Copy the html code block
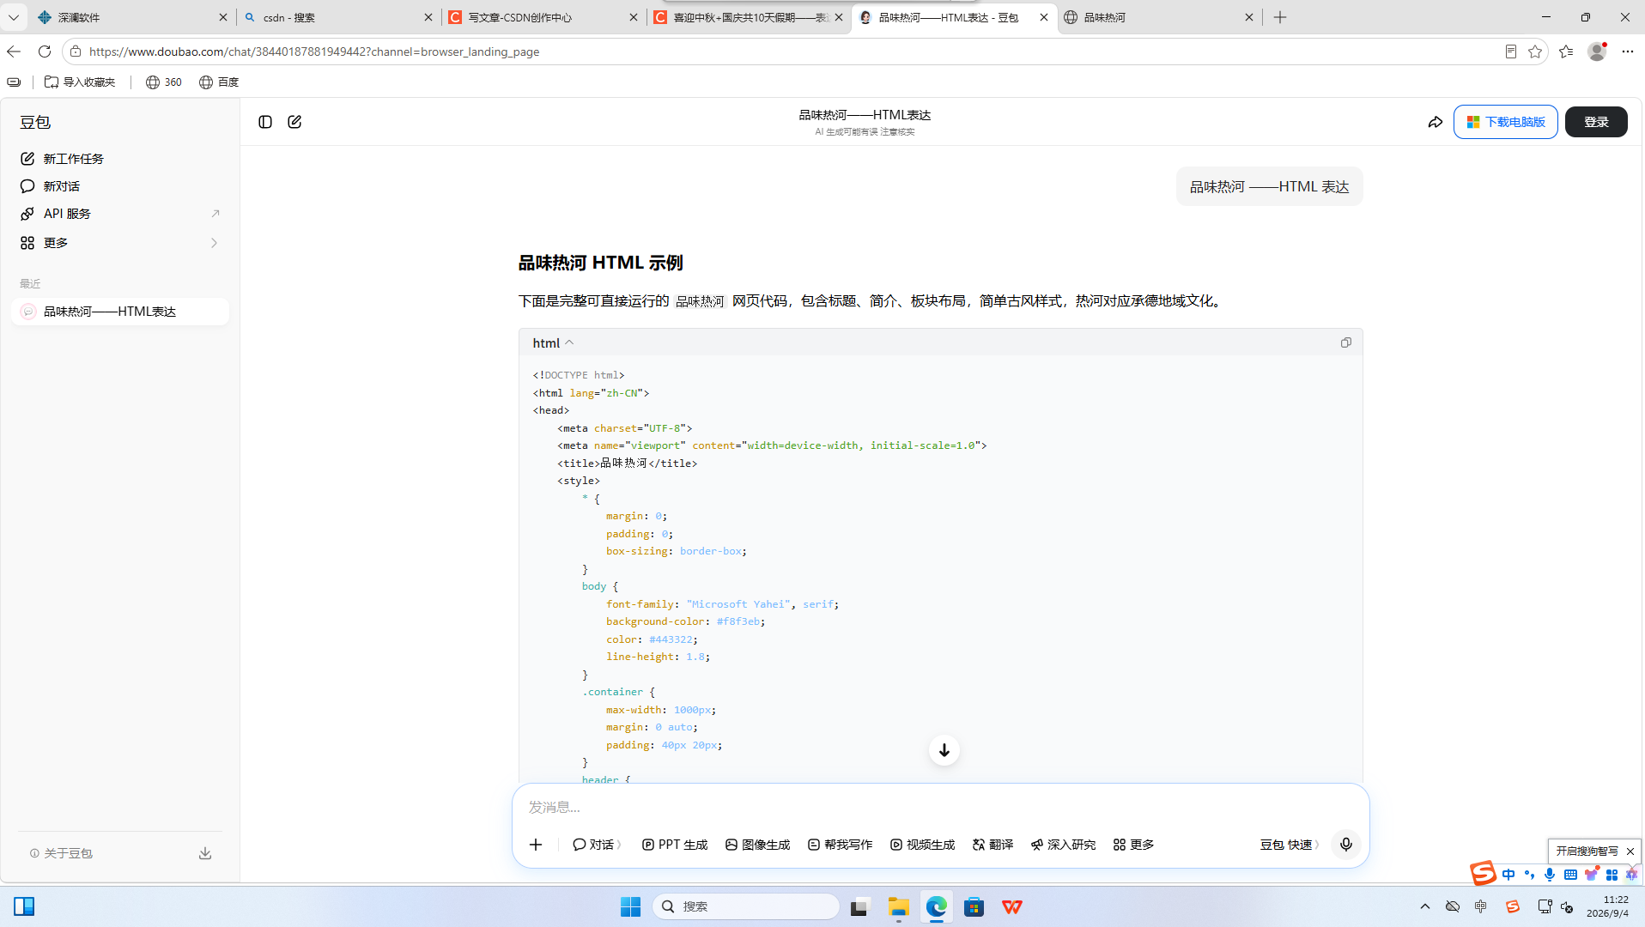 tap(1345, 342)
